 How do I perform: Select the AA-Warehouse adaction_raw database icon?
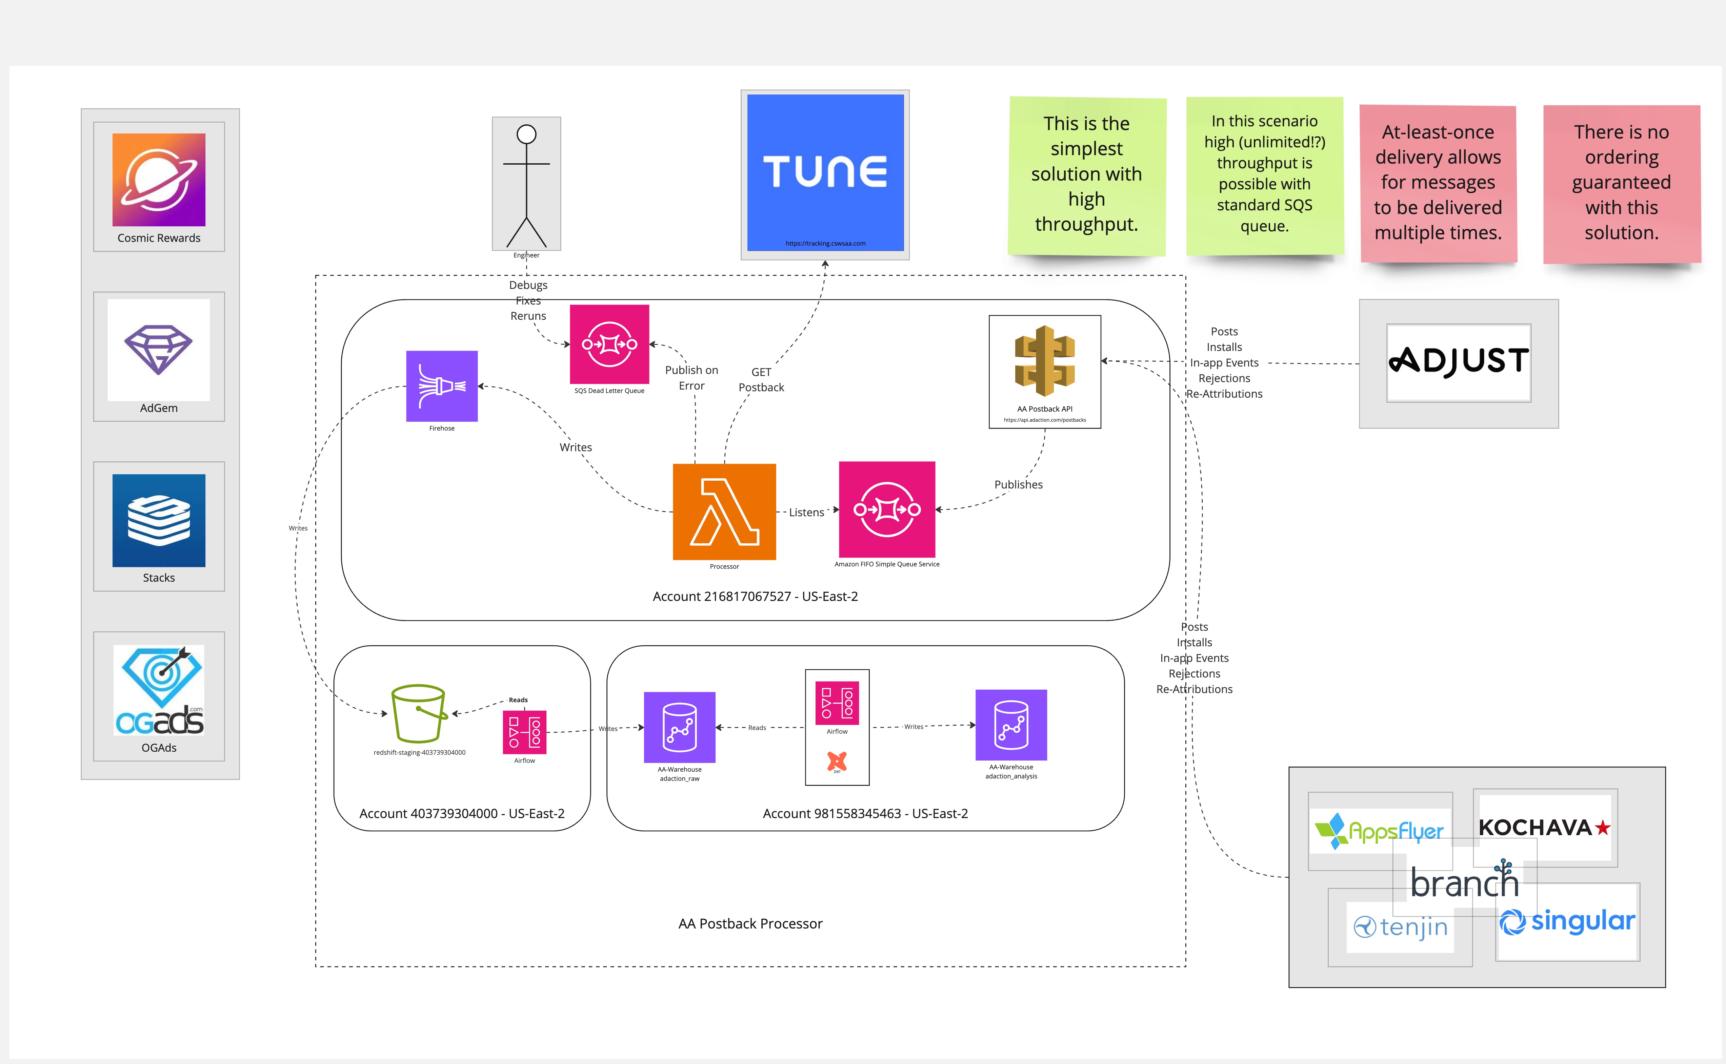pos(680,727)
